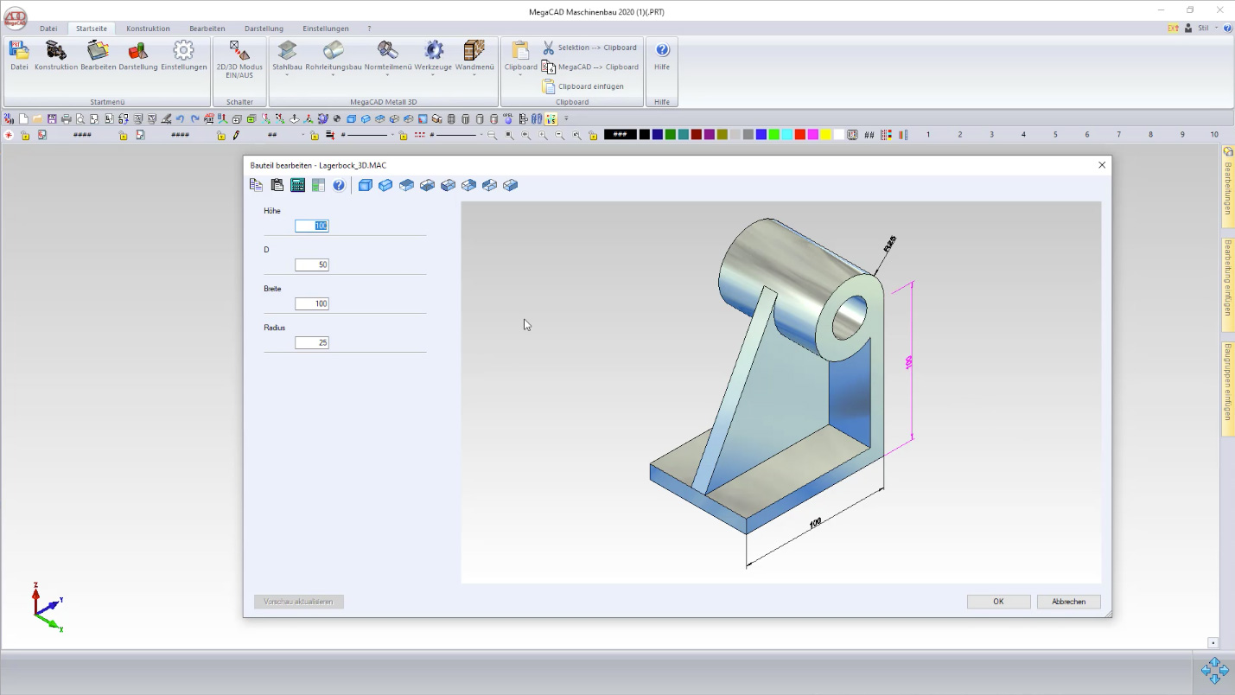Click the Selektion --> Clipboard scissors command
Image resolution: width=1235 pixels, height=695 pixels.
589,48
